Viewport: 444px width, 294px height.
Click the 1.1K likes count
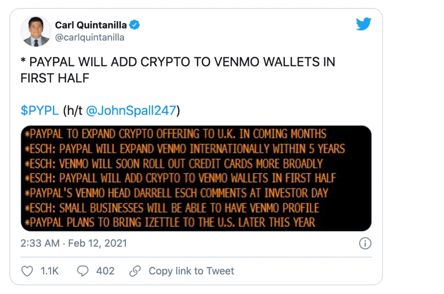50,271
